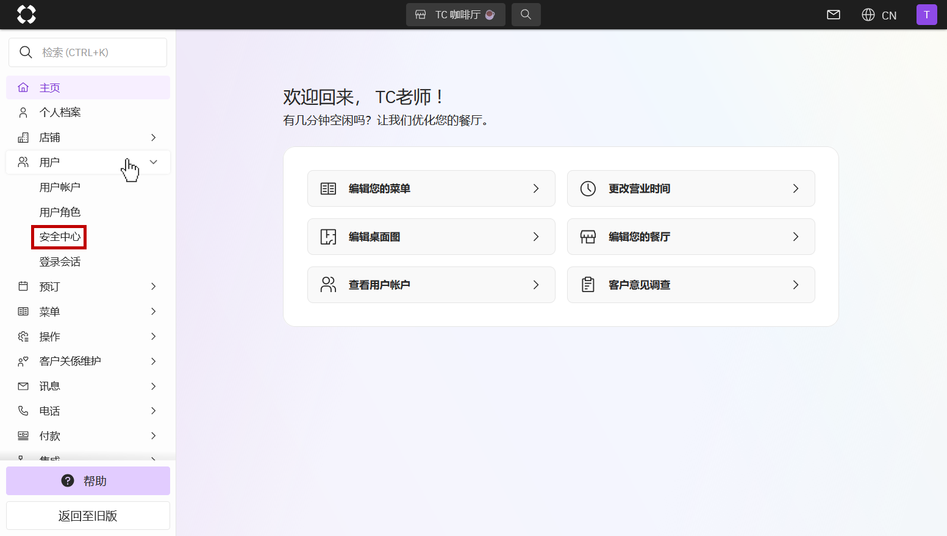Click the calendar icon beside 预订
The image size is (947, 536).
point(23,287)
